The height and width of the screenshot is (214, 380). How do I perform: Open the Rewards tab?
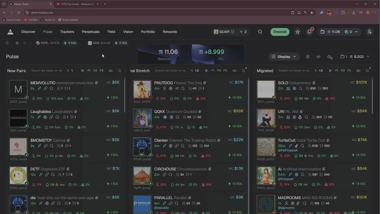[170, 32]
